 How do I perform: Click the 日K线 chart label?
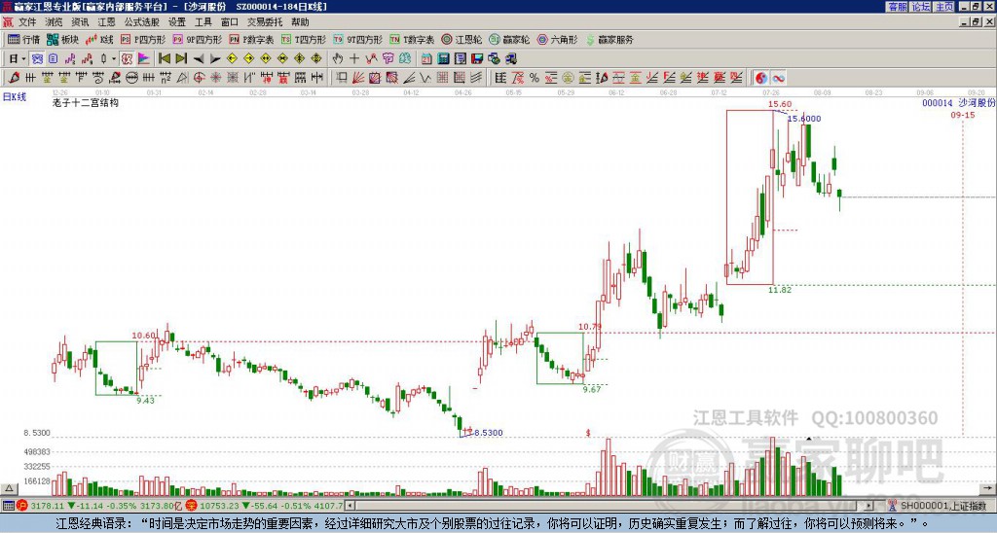(x=15, y=97)
